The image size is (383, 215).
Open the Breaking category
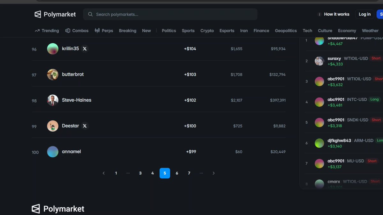coord(128,31)
